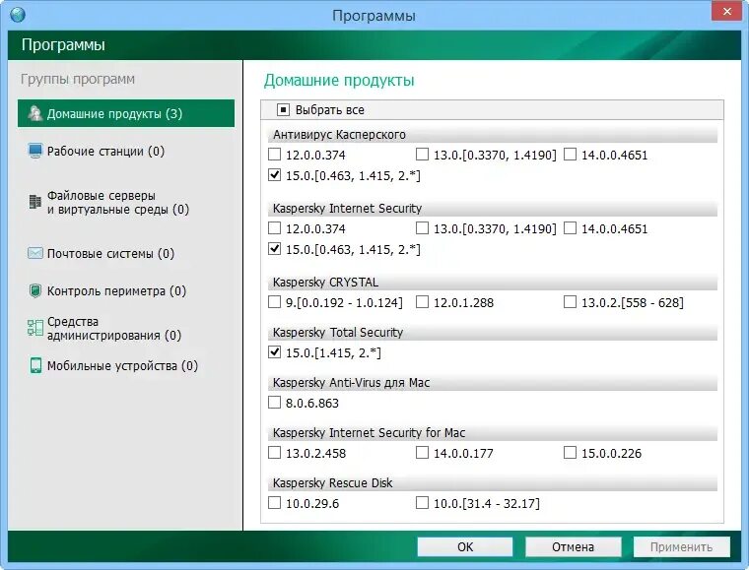Screen dimensions: 749x570
Task: Click the Контроль периметра shield icon
Action: [34, 290]
